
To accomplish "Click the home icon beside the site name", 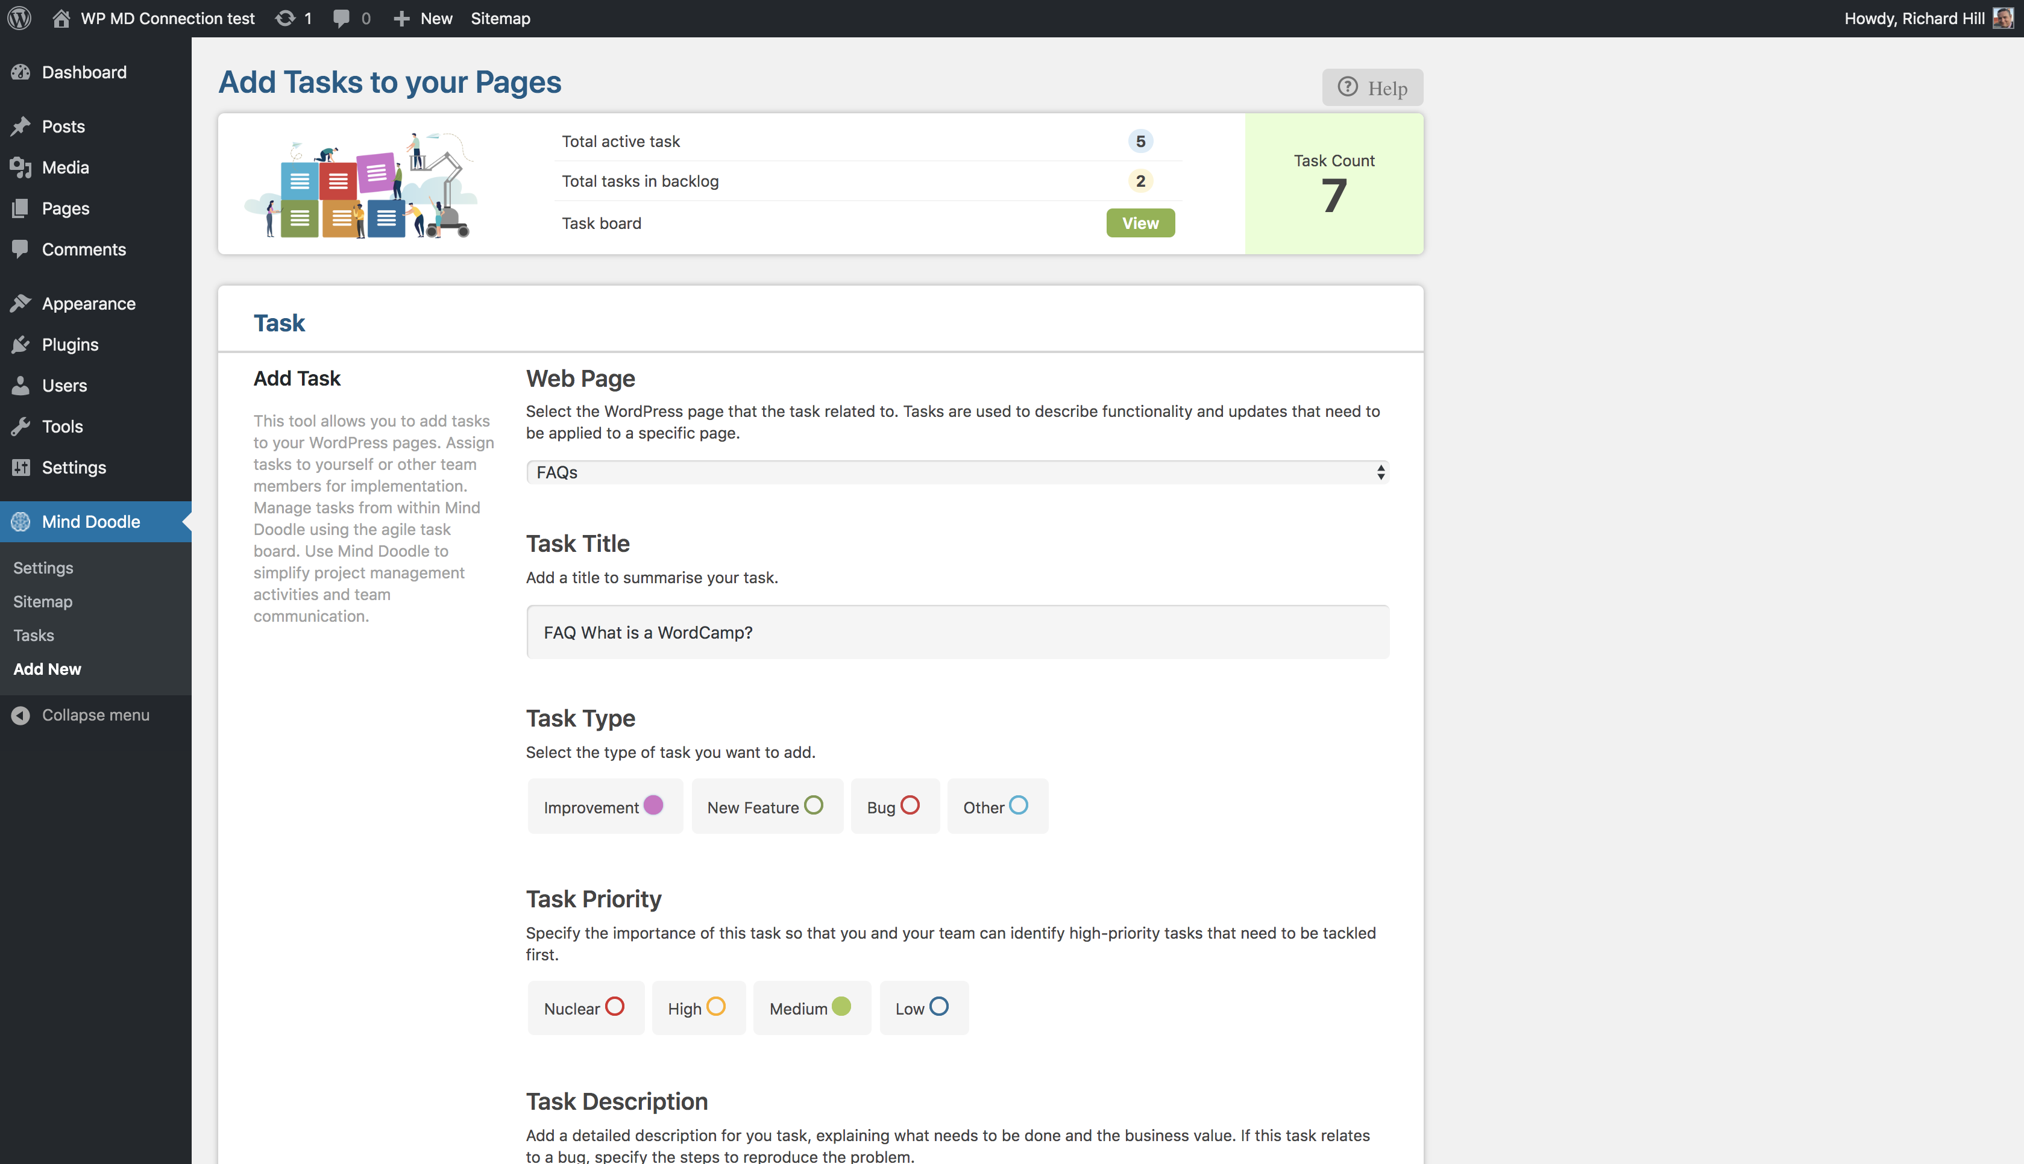I will tap(61, 17).
